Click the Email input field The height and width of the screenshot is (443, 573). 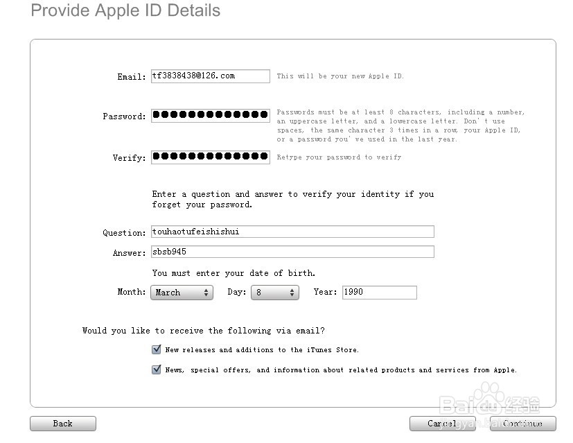211,76
